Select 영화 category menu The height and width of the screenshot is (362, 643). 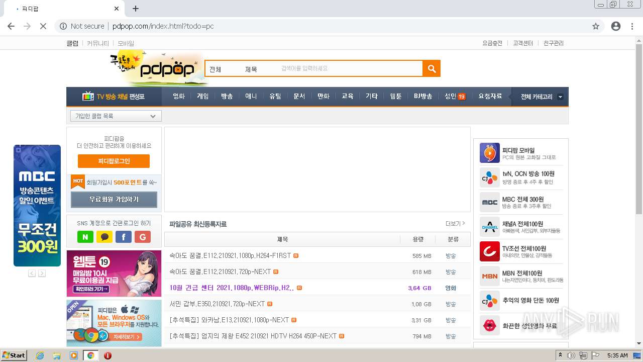[179, 96]
